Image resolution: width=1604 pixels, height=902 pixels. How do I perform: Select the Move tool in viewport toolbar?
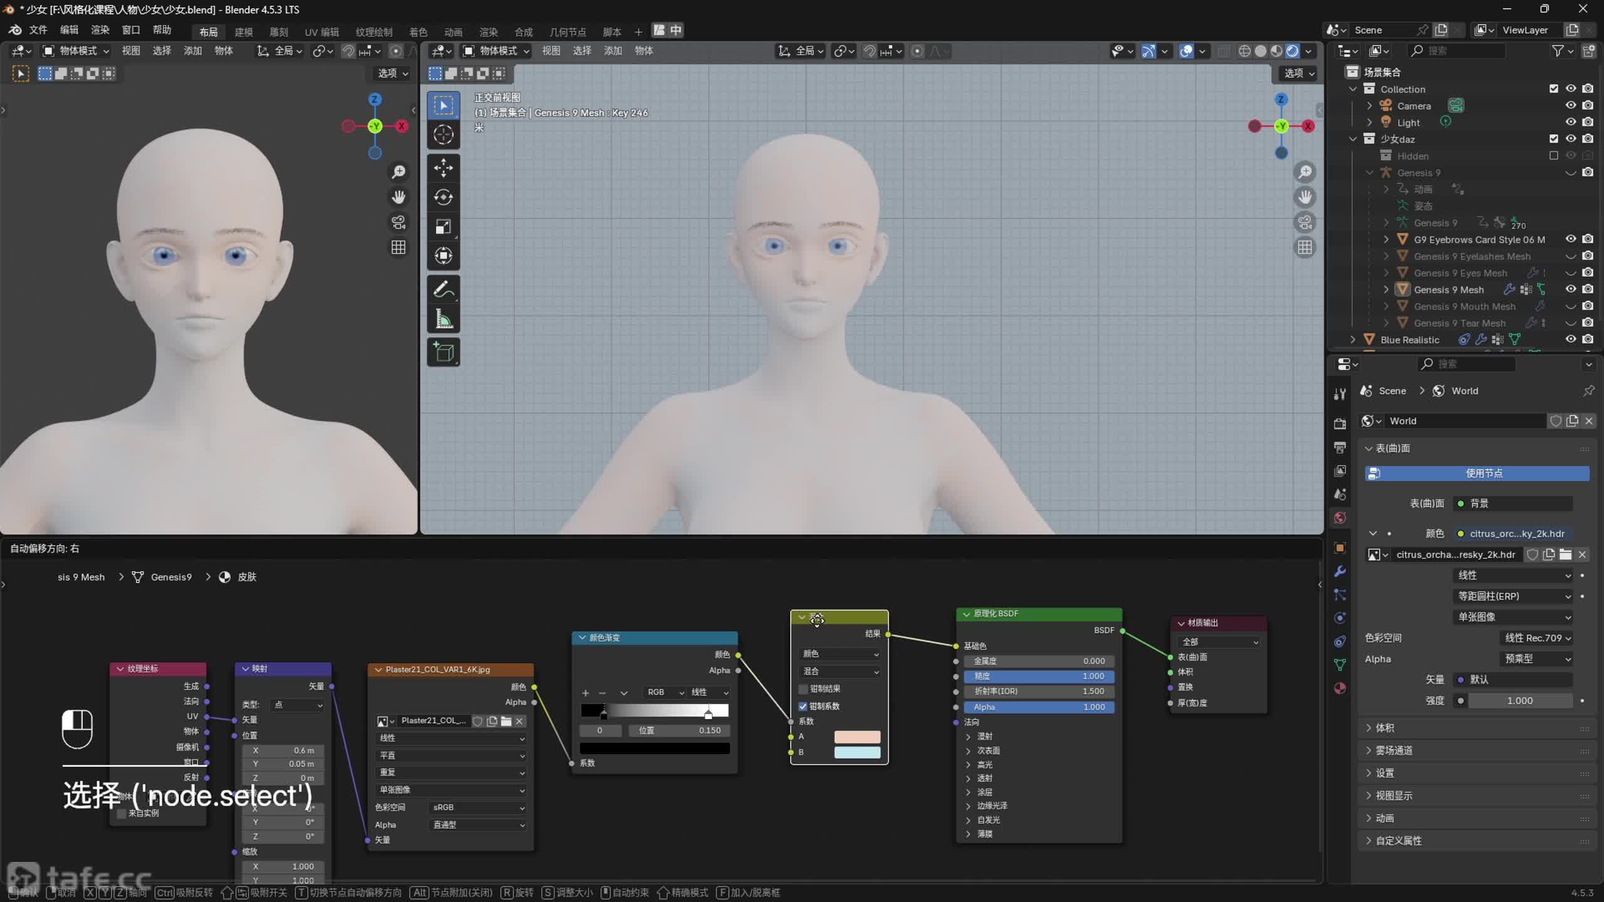pyautogui.click(x=443, y=167)
